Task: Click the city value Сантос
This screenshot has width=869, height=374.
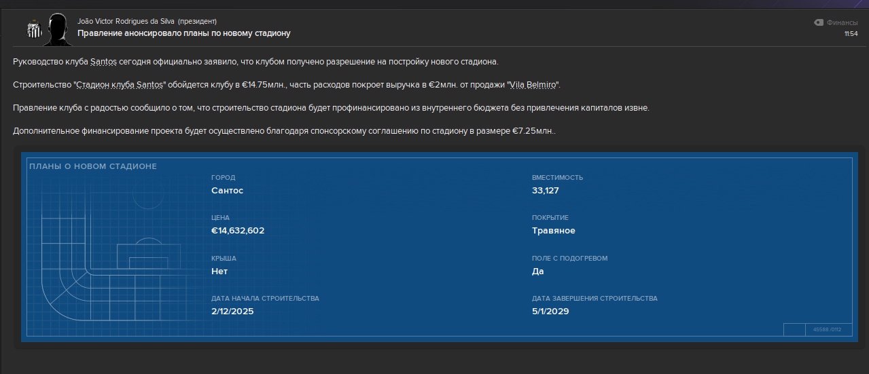Action: (227, 191)
